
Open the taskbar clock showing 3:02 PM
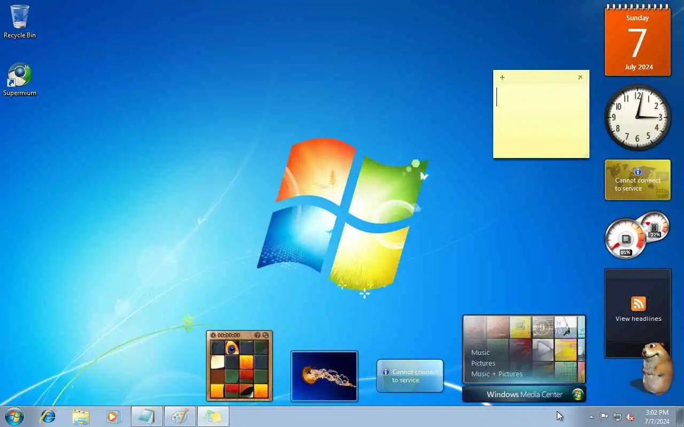pyautogui.click(x=657, y=413)
